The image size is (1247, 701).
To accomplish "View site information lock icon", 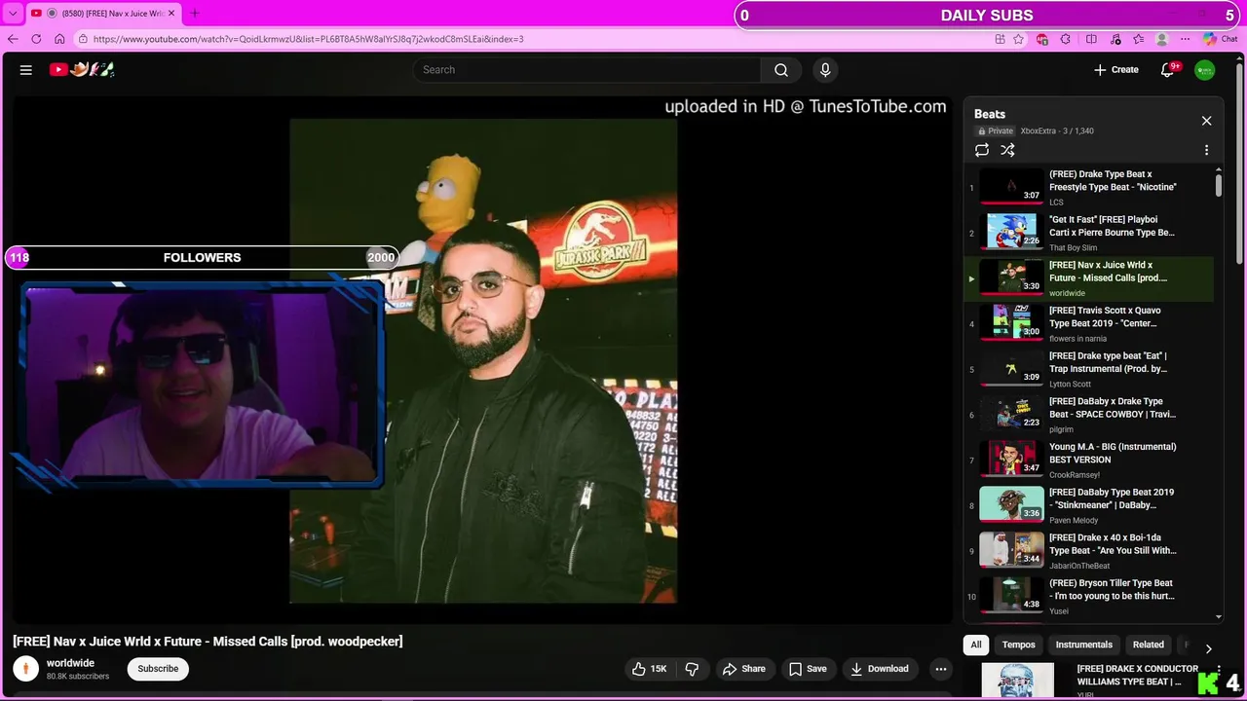I will [x=84, y=39].
